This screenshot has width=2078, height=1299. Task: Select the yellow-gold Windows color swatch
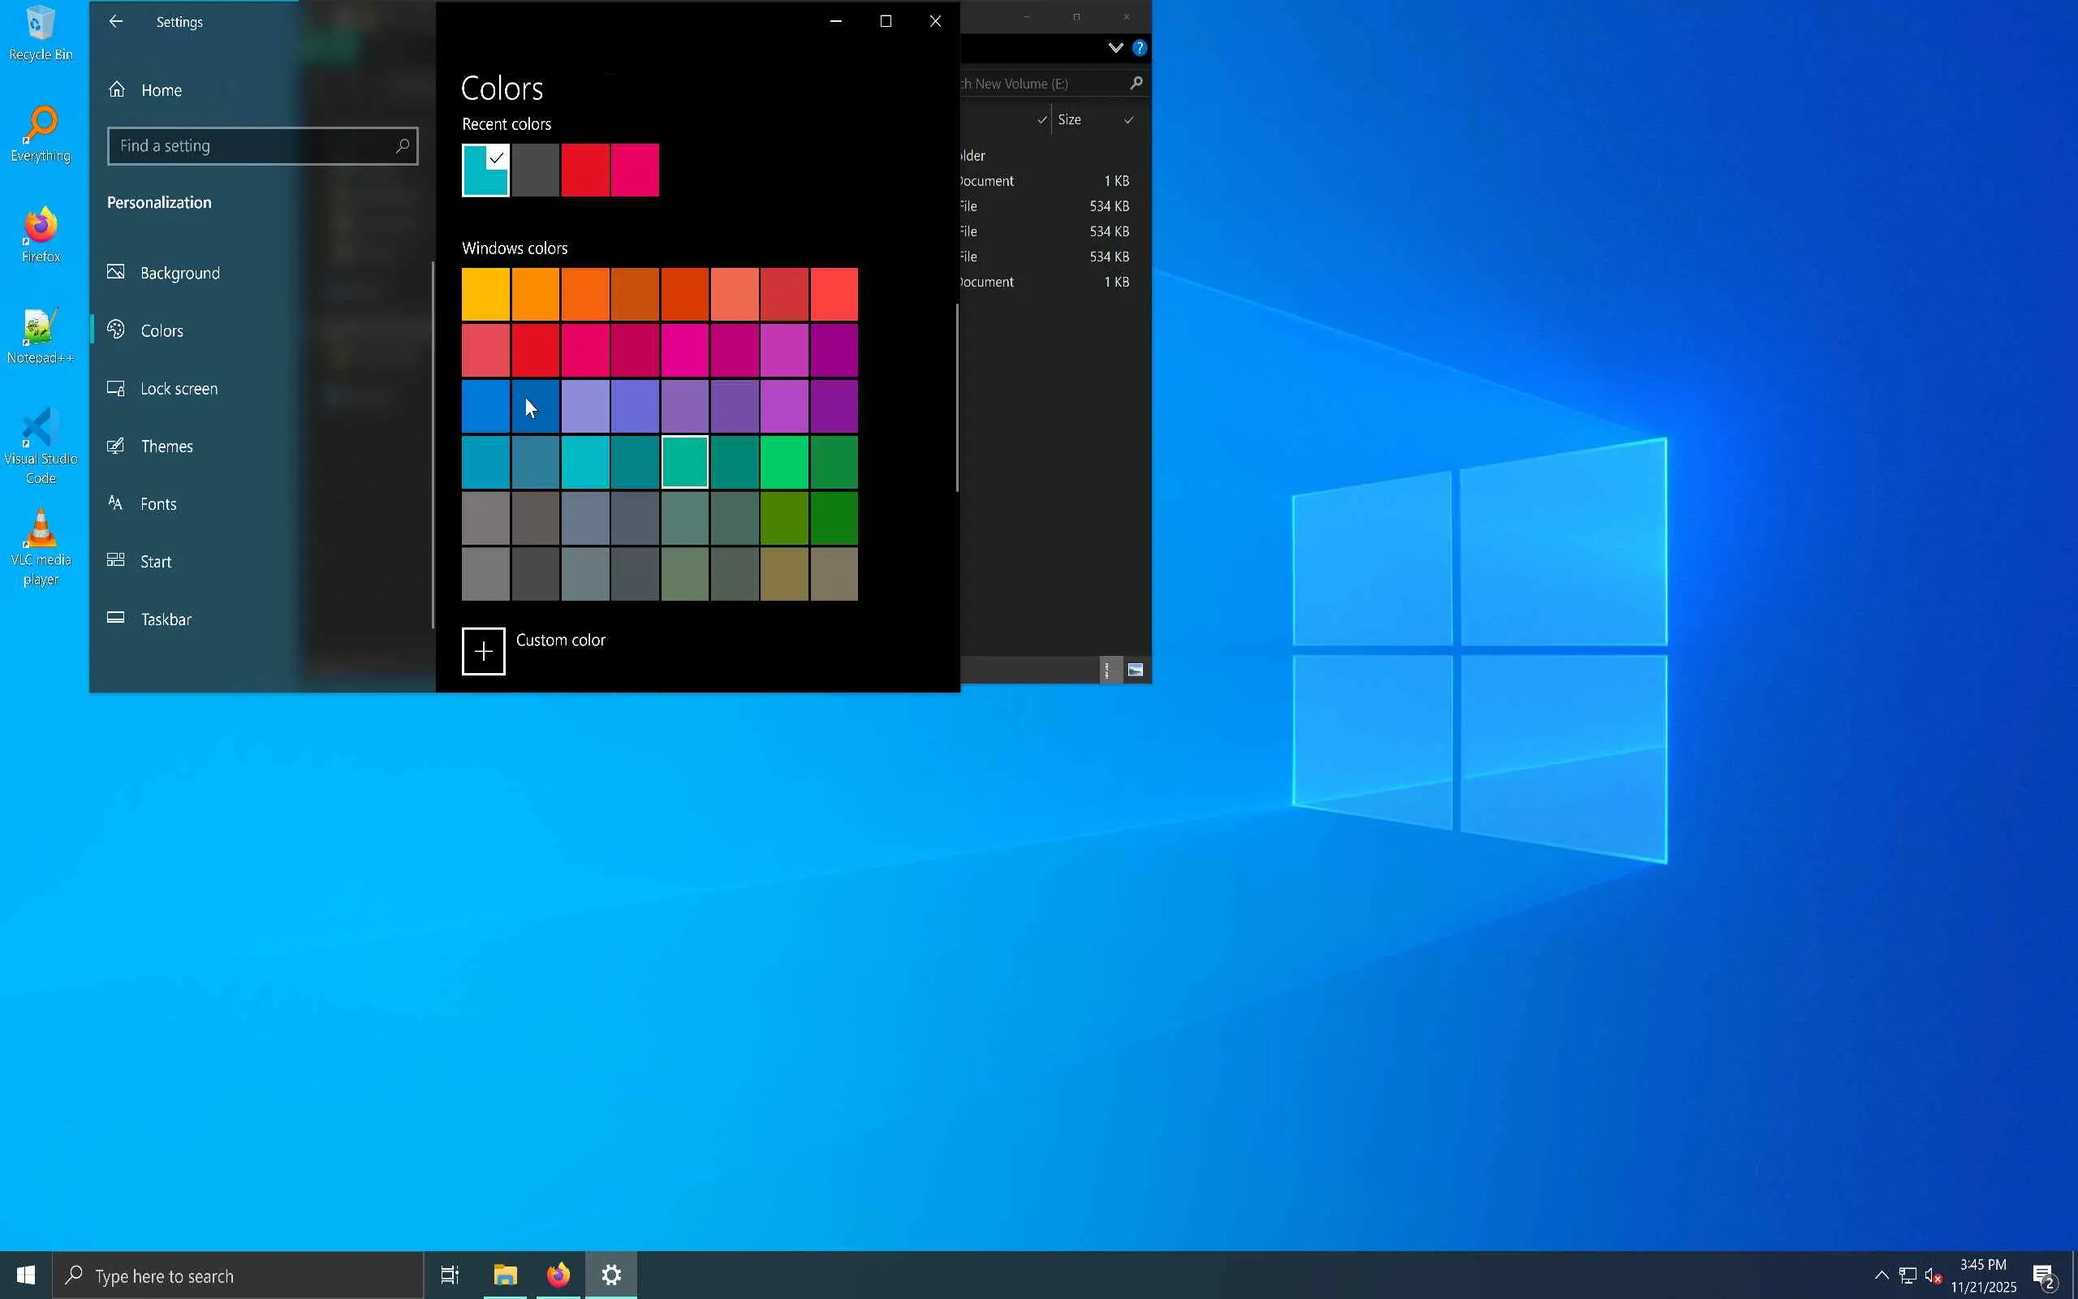[485, 294]
